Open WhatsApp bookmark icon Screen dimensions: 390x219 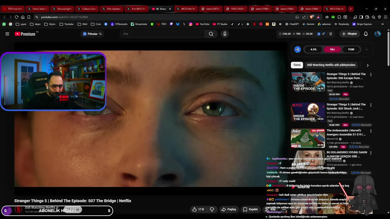[4, 24]
